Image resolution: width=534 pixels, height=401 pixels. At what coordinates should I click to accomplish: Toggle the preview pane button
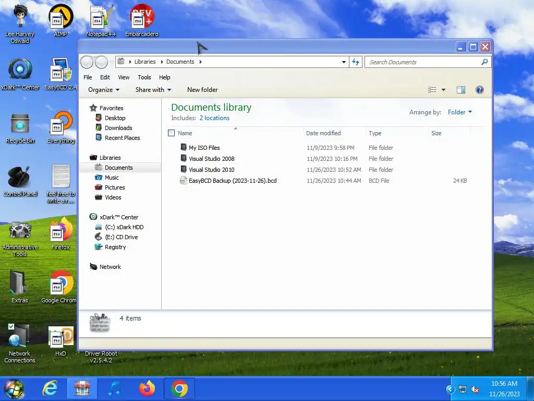click(x=461, y=90)
